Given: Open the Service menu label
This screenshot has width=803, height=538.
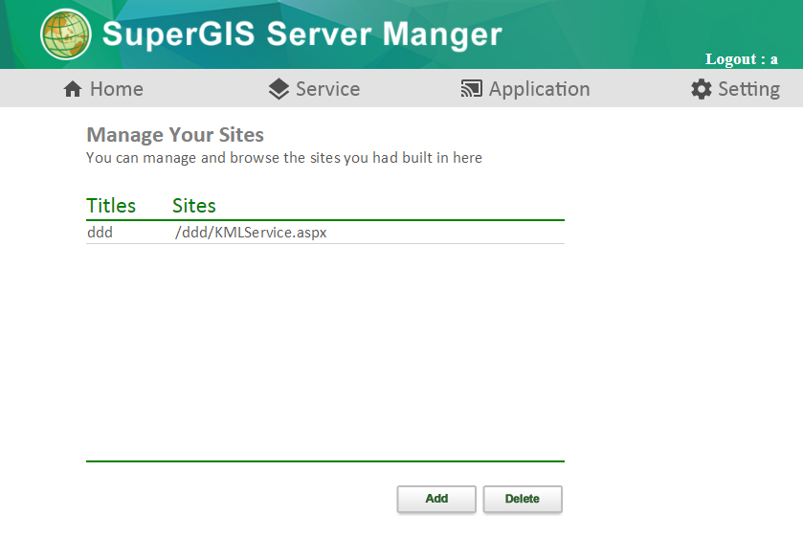Looking at the screenshot, I should pyautogui.click(x=327, y=89).
